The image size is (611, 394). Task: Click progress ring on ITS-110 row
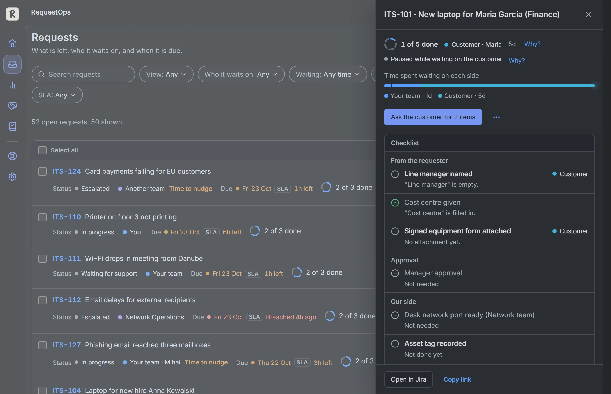(x=255, y=231)
